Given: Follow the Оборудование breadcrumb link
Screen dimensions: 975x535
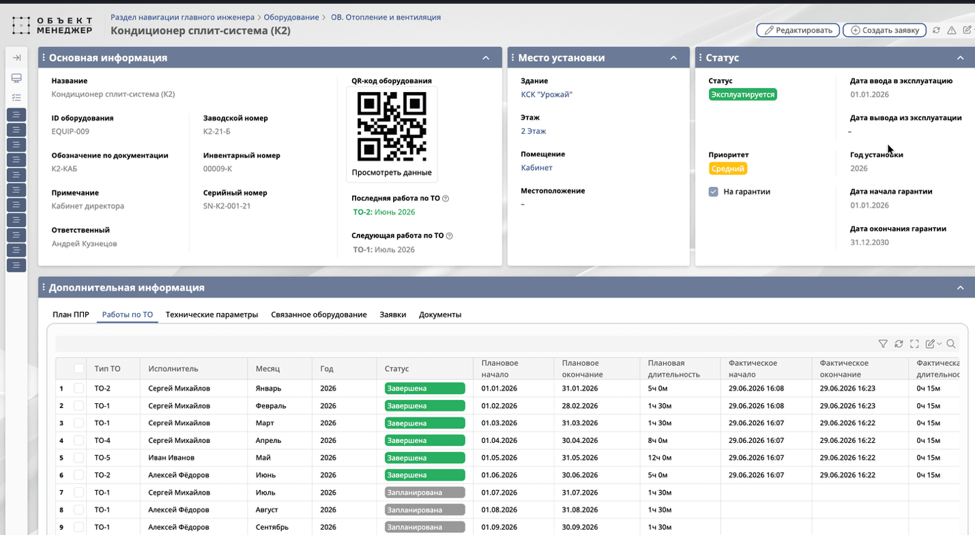Looking at the screenshot, I should pos(291,17).
